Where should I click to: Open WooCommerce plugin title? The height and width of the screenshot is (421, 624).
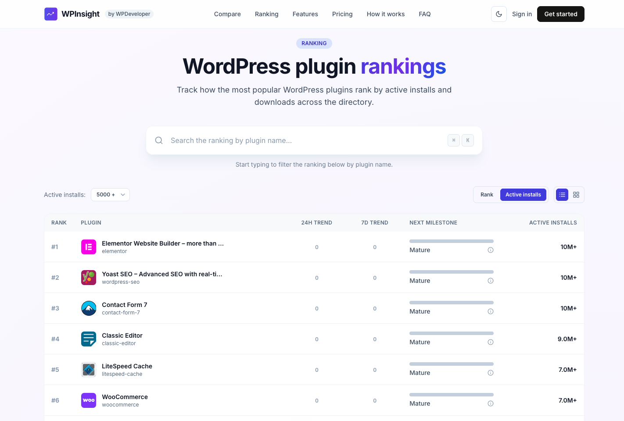tap(125, 397)
